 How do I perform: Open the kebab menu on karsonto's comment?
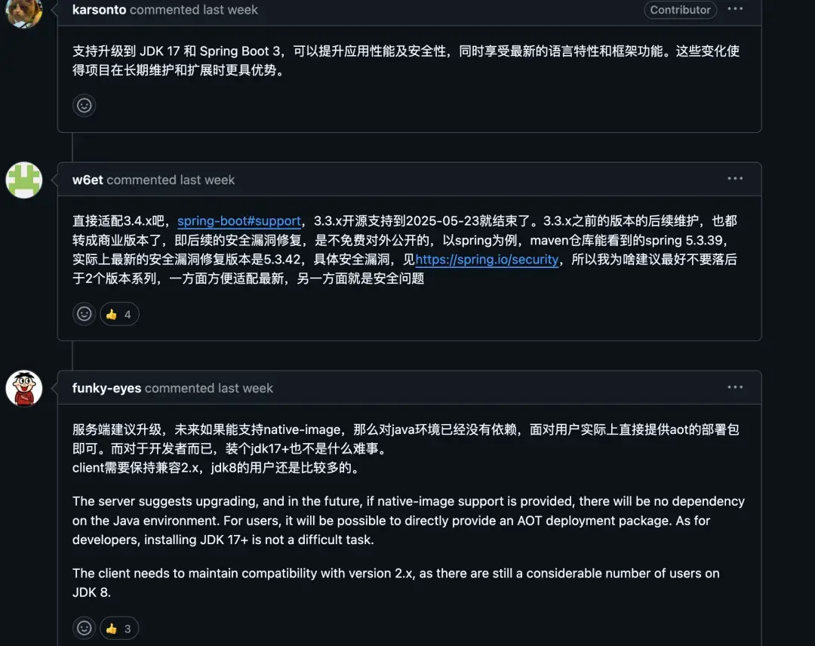click(735, 9)
